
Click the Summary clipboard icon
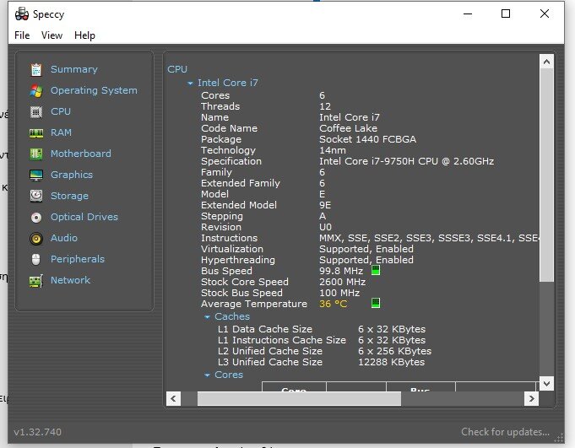36,69
